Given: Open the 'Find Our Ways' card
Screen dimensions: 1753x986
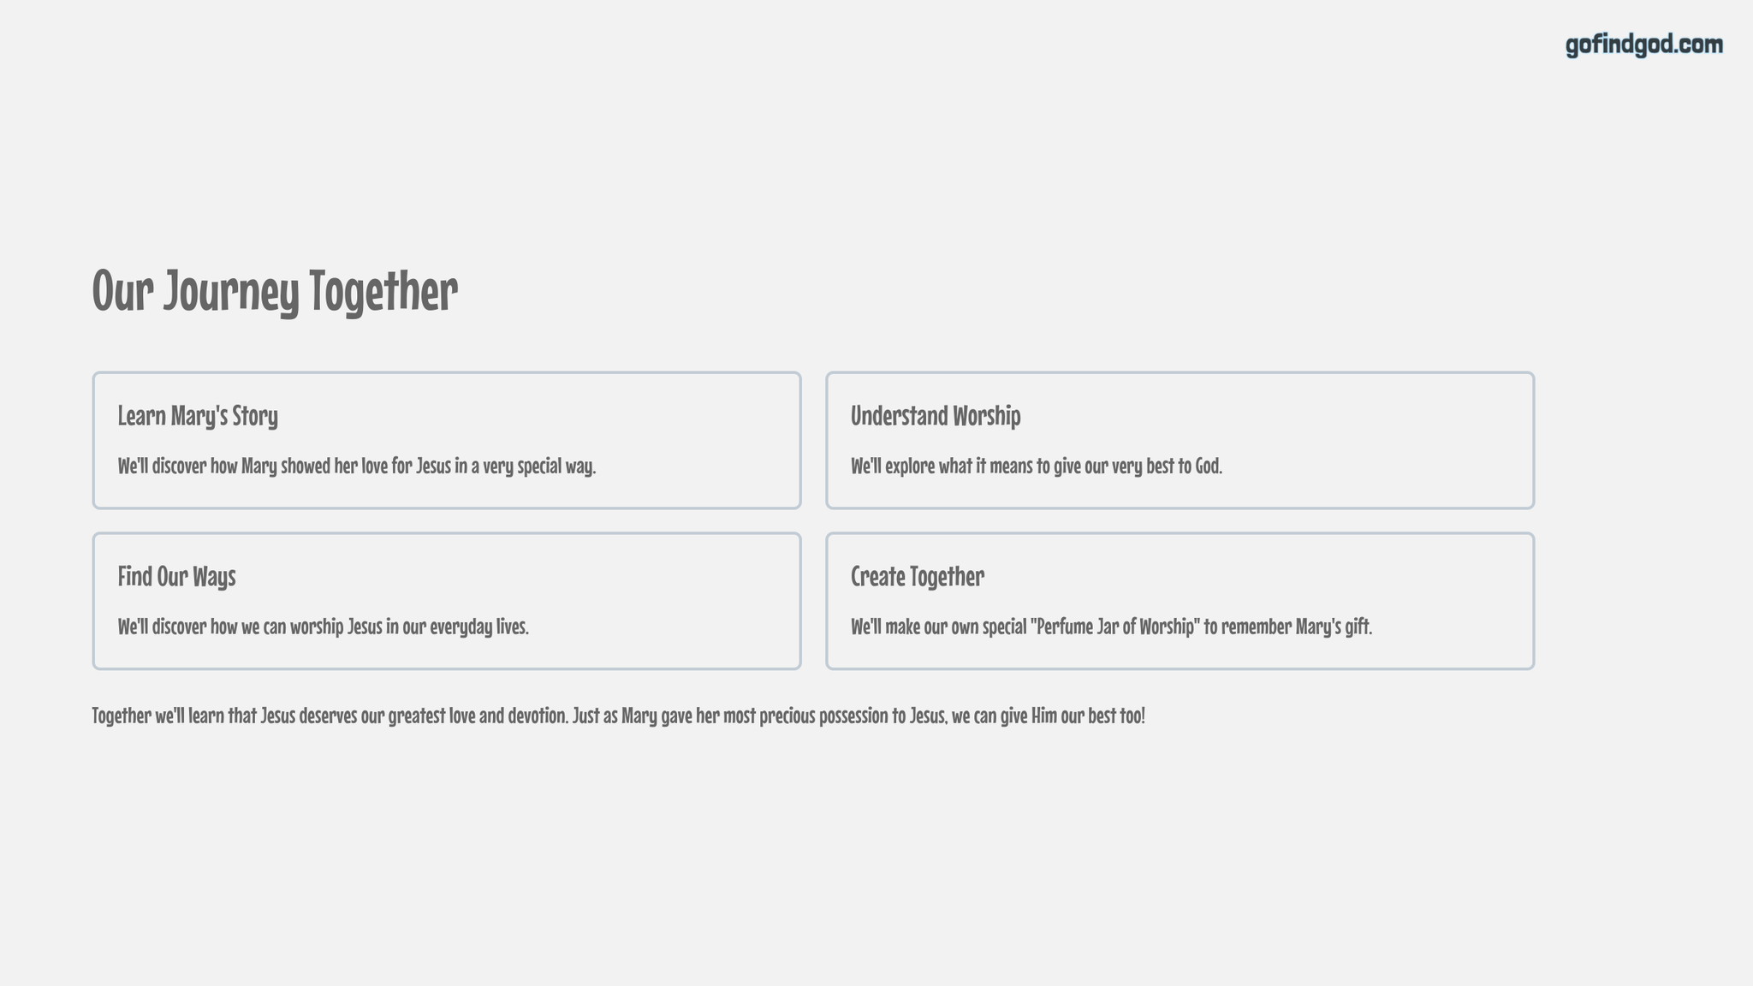Looking at the screenshot, I should click(447, 601).
